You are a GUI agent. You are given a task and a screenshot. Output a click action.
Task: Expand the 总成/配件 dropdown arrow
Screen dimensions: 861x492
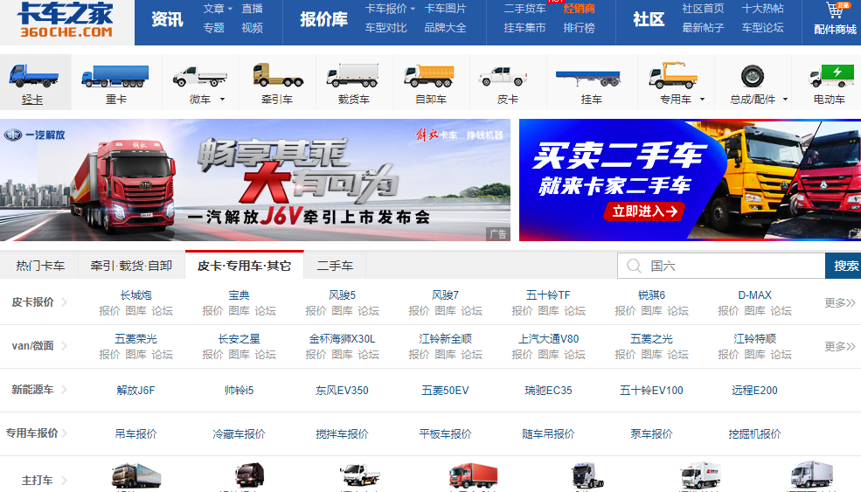(x=785, y=100)
